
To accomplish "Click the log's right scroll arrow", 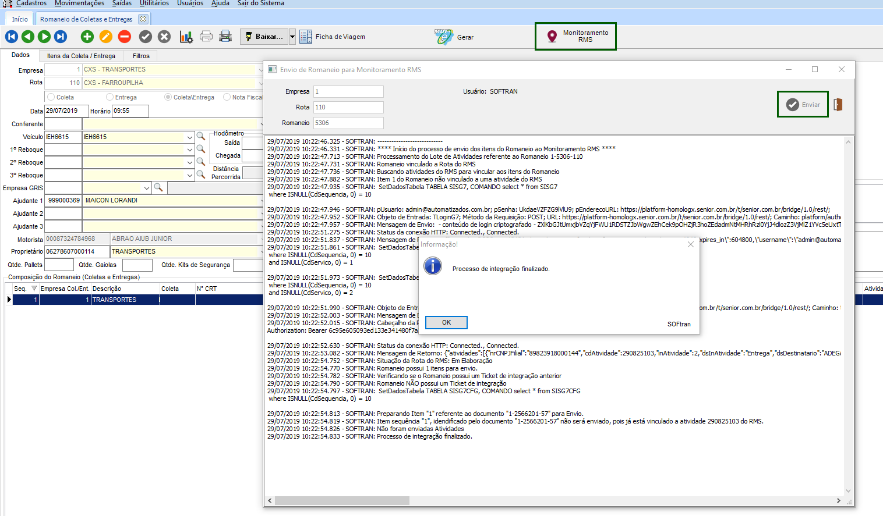I will click(839, 500).
